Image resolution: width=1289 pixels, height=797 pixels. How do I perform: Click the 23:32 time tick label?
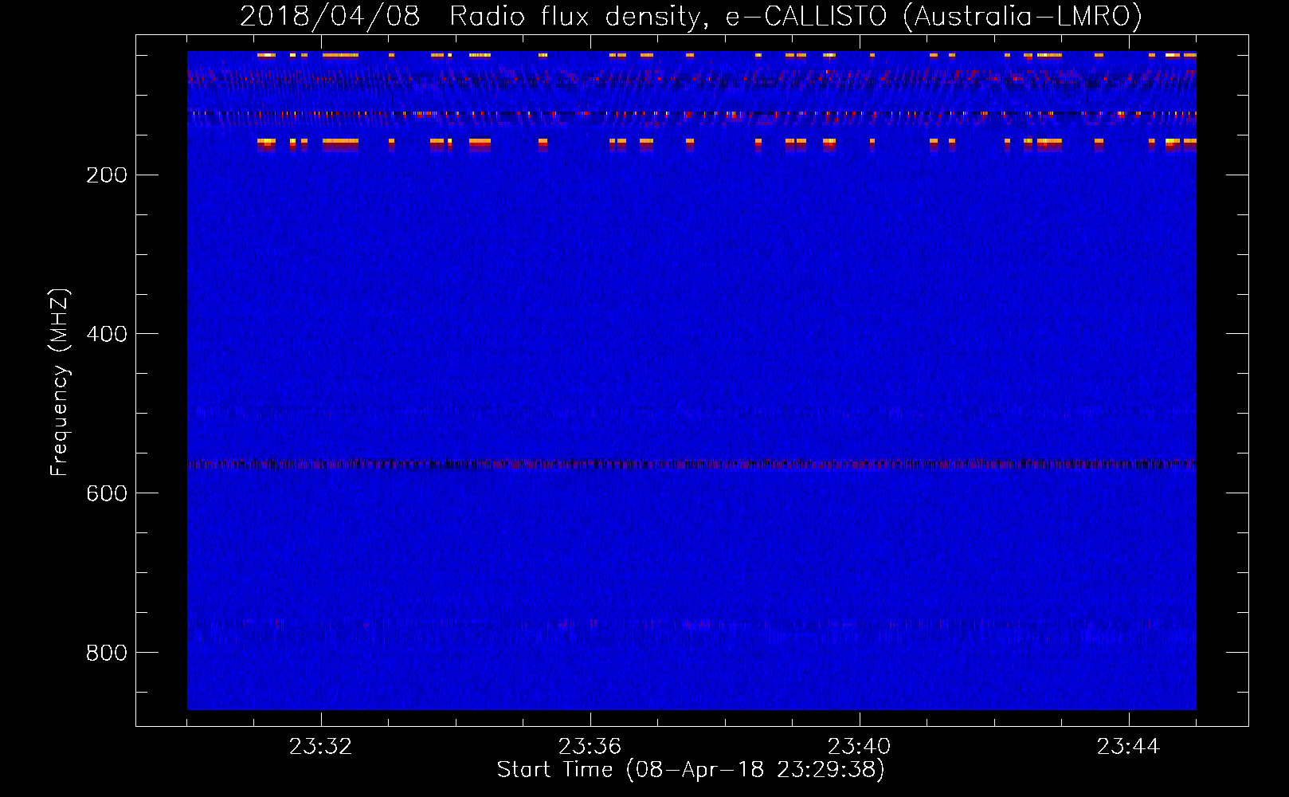coord(320,747)
